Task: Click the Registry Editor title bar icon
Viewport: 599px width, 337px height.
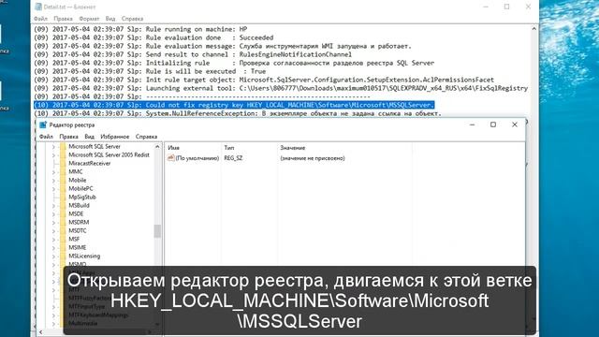Action: click(x=43, y=125)
